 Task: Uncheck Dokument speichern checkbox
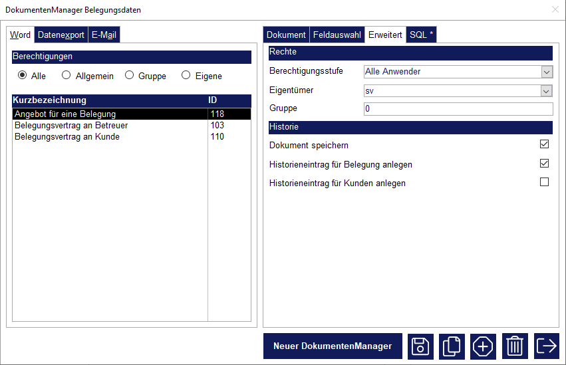544,144
